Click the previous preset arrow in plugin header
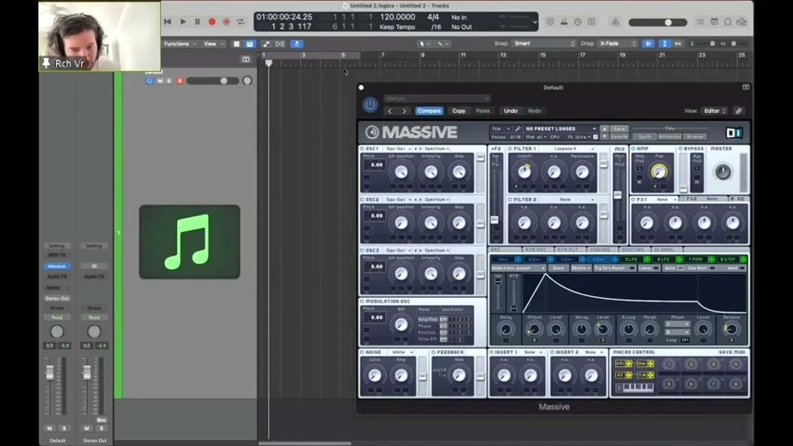793x446 pixels. [x=390, y=111]
